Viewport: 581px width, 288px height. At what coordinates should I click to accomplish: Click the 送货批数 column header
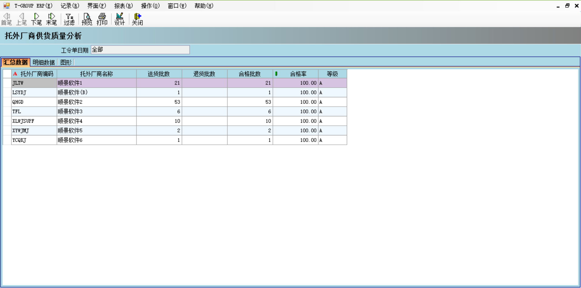(x=159, y=74)
